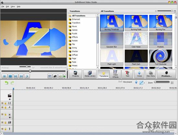Choose the Flash Light transition

tap(112, 58)
